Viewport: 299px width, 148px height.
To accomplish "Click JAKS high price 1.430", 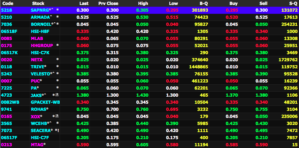I will tap(142, 95).
